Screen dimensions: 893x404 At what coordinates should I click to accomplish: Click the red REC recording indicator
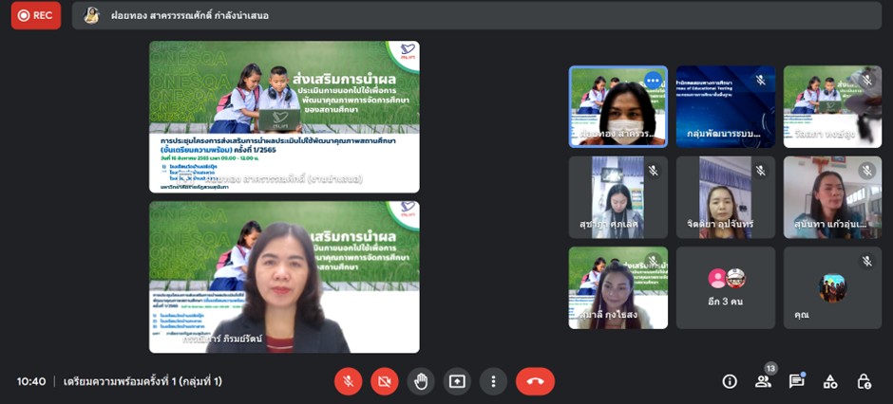point(35,15)
